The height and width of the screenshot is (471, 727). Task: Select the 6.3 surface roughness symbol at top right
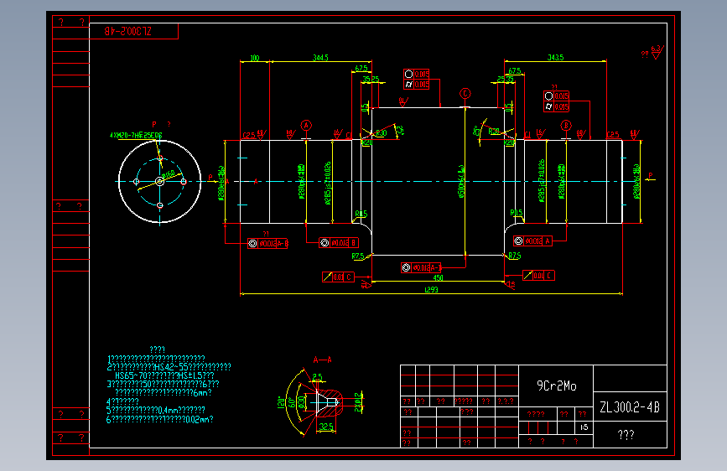click(x=657, y=52)
